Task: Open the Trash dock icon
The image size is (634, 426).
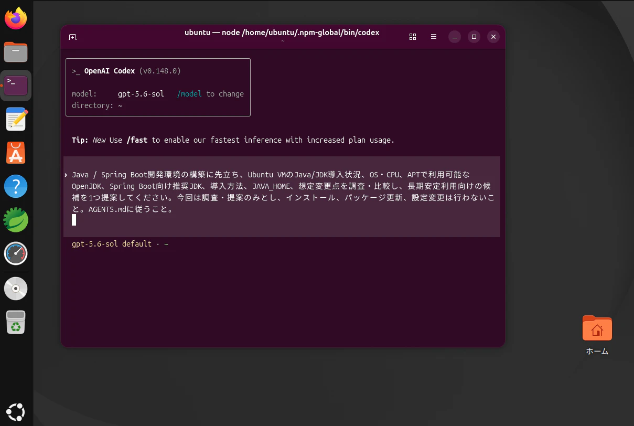Action: point(16,322)
